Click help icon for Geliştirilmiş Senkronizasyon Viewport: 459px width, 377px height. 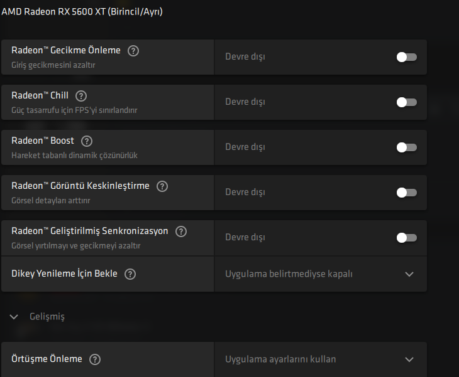click(x=181, y=231)
